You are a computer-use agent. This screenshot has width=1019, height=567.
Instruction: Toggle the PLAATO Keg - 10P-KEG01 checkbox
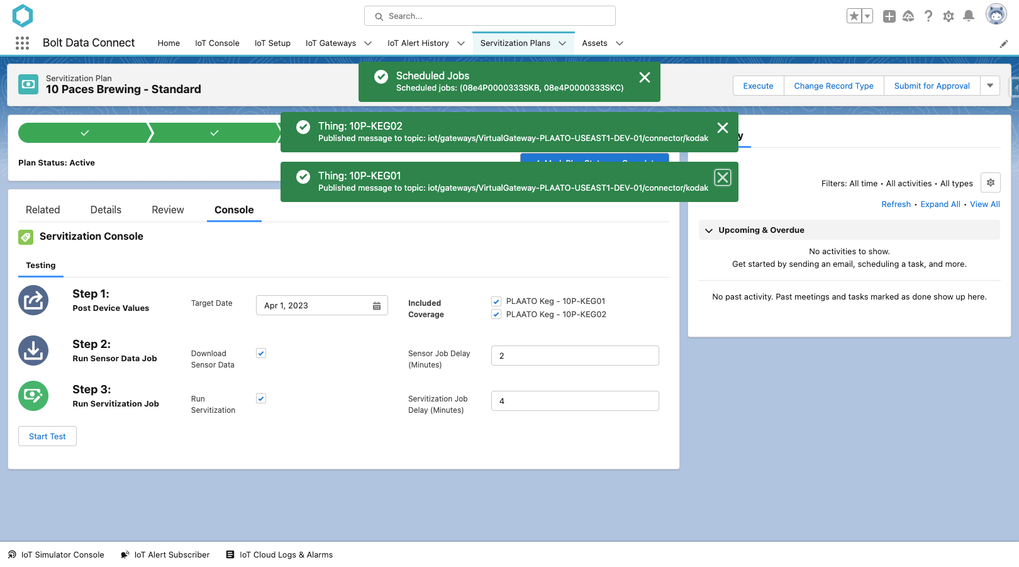496,301
